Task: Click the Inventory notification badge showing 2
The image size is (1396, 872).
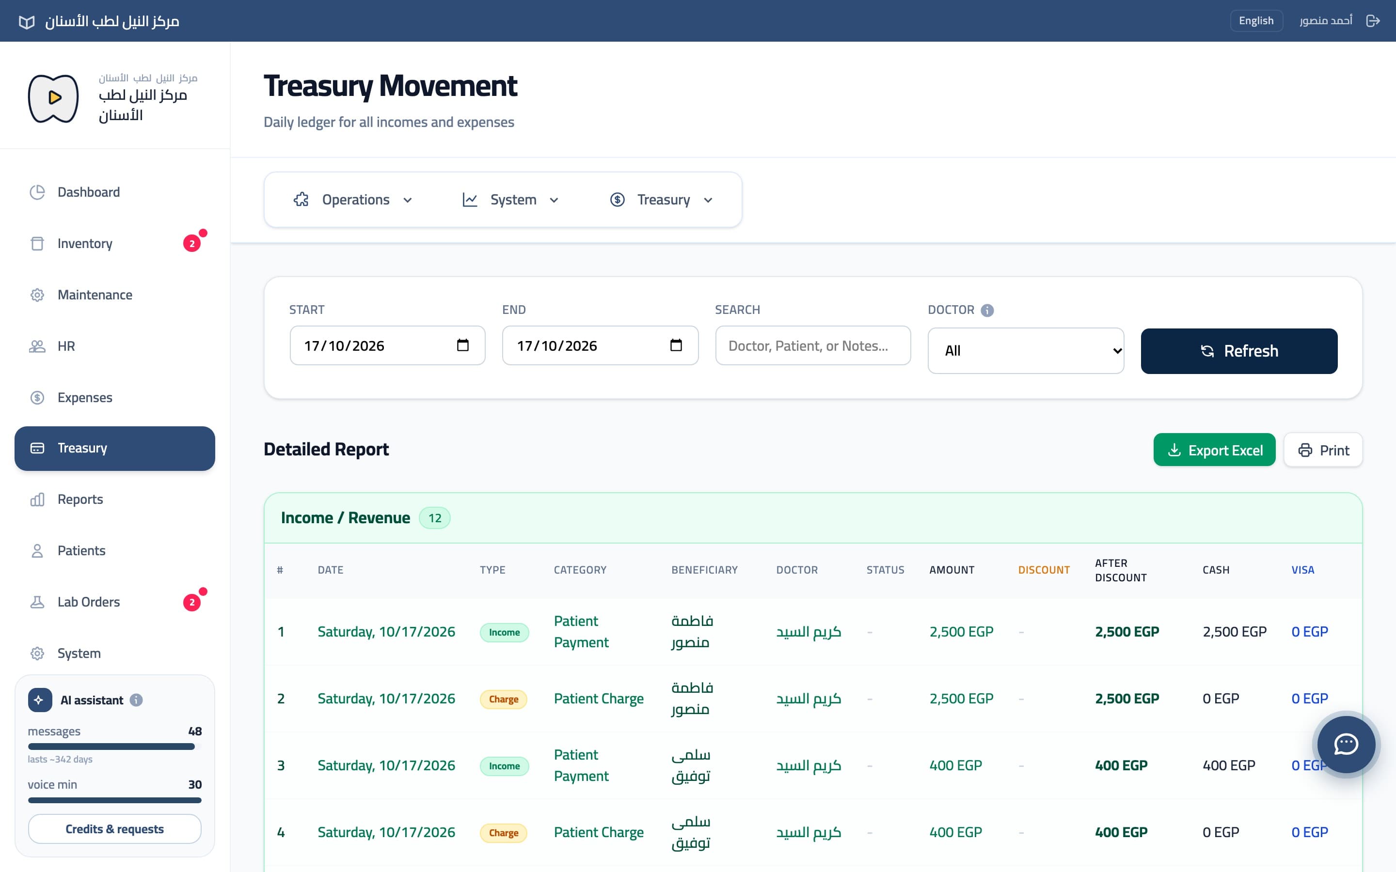Action: click(192, 243)
